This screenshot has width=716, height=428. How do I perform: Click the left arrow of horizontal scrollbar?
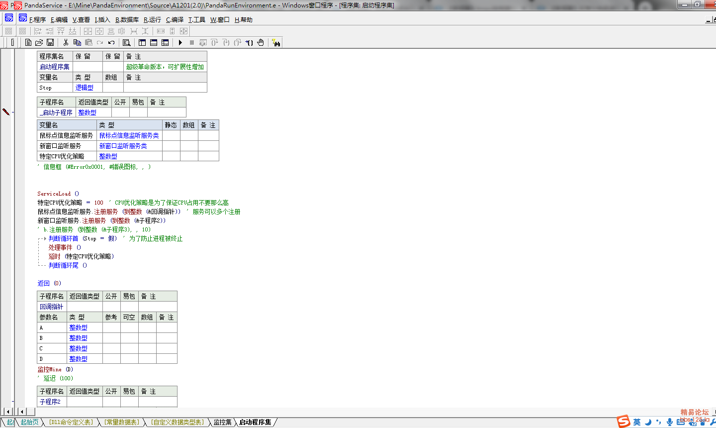click(x=21, y=412)
